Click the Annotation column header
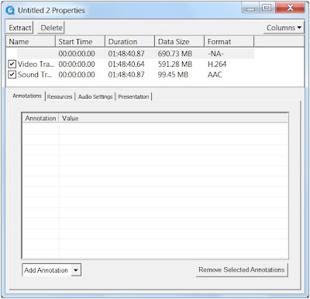This screenshot has height=299, width=310. 40,118
